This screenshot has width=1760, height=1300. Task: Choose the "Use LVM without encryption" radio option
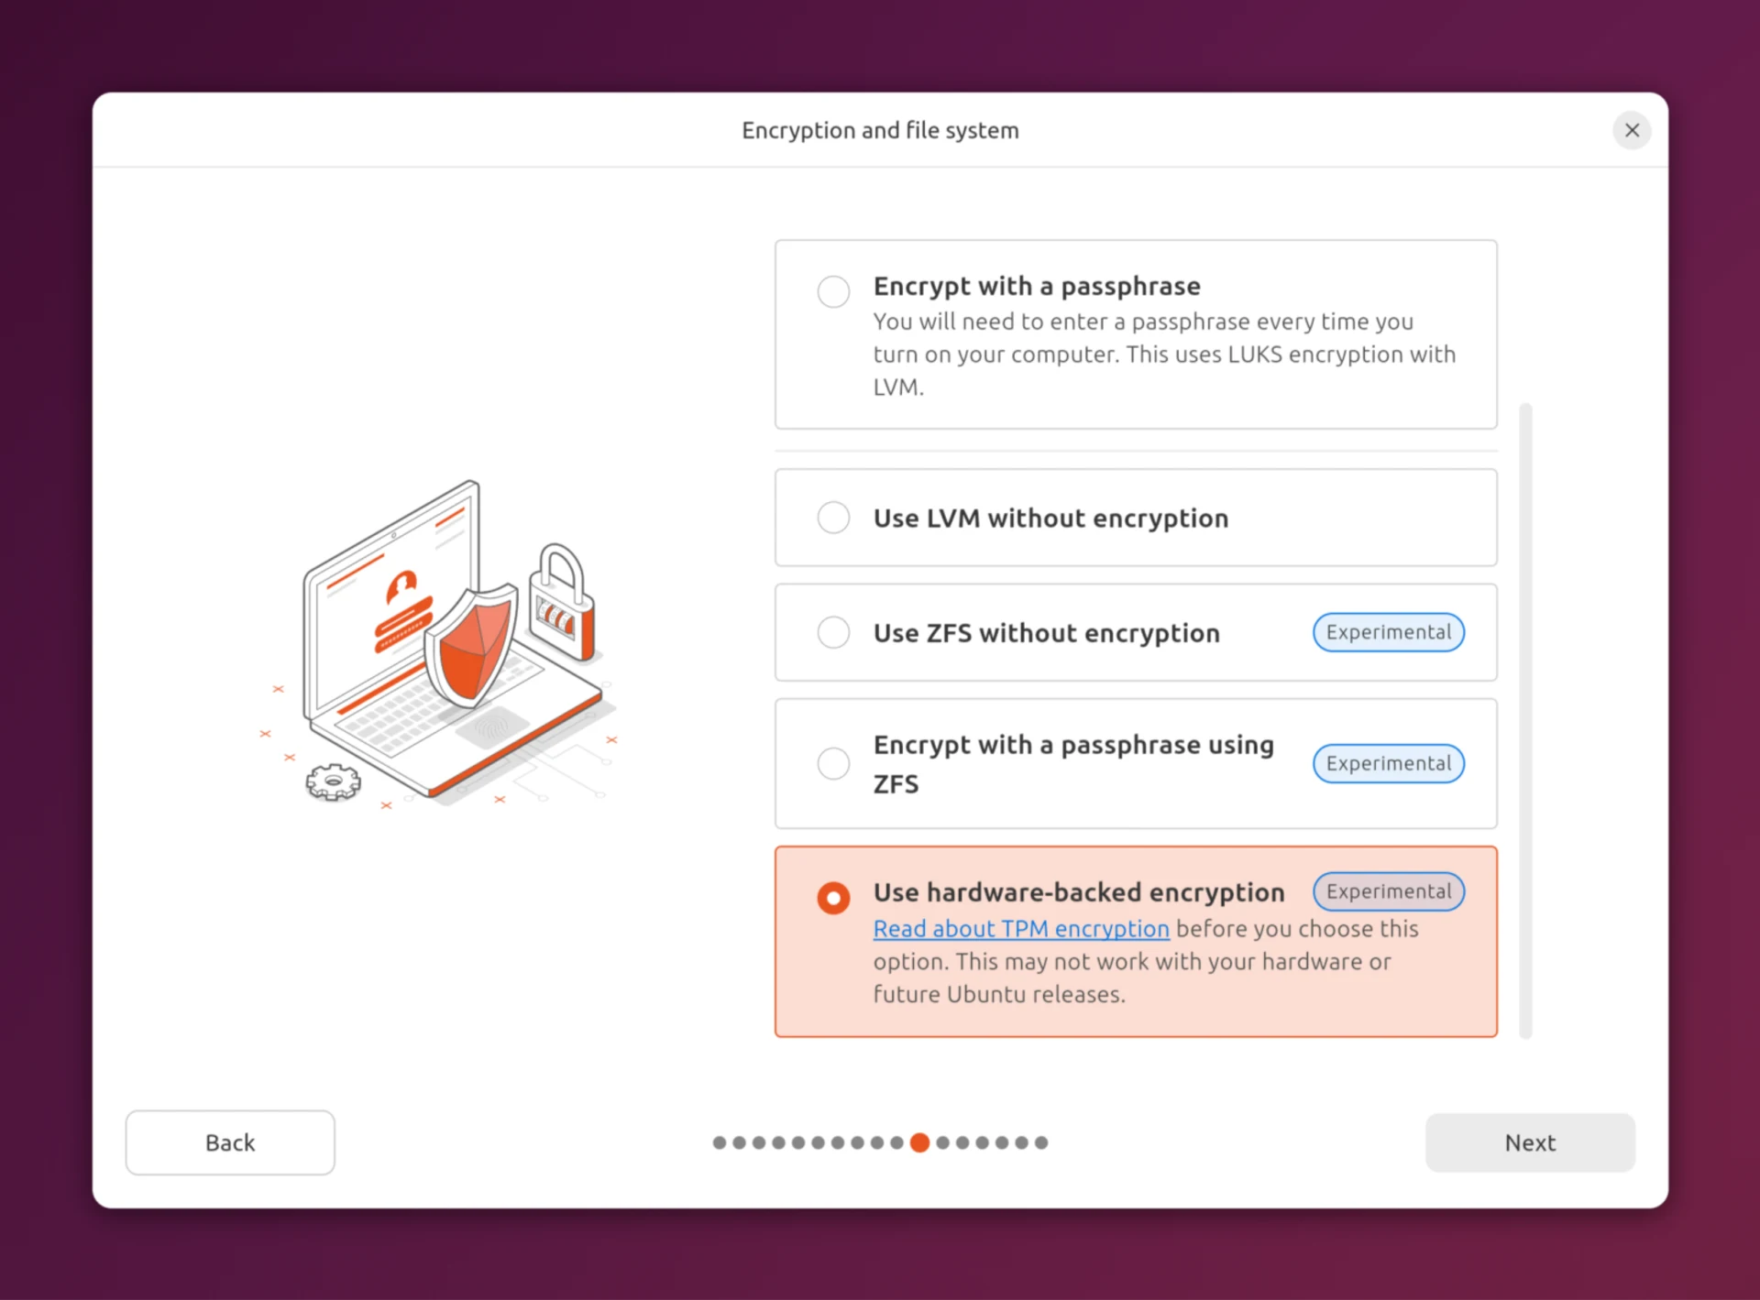pos(833,518)
